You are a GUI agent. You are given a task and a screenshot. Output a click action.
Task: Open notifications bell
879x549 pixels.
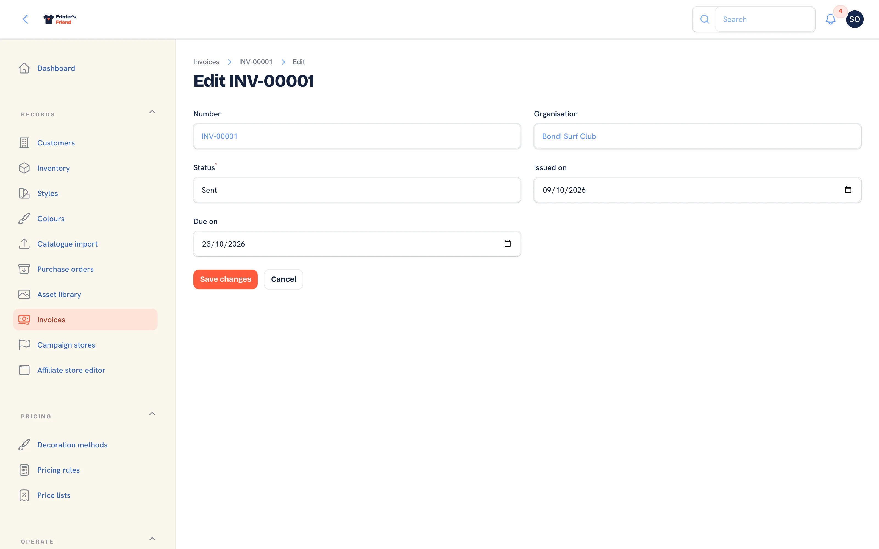click(830, 19)
